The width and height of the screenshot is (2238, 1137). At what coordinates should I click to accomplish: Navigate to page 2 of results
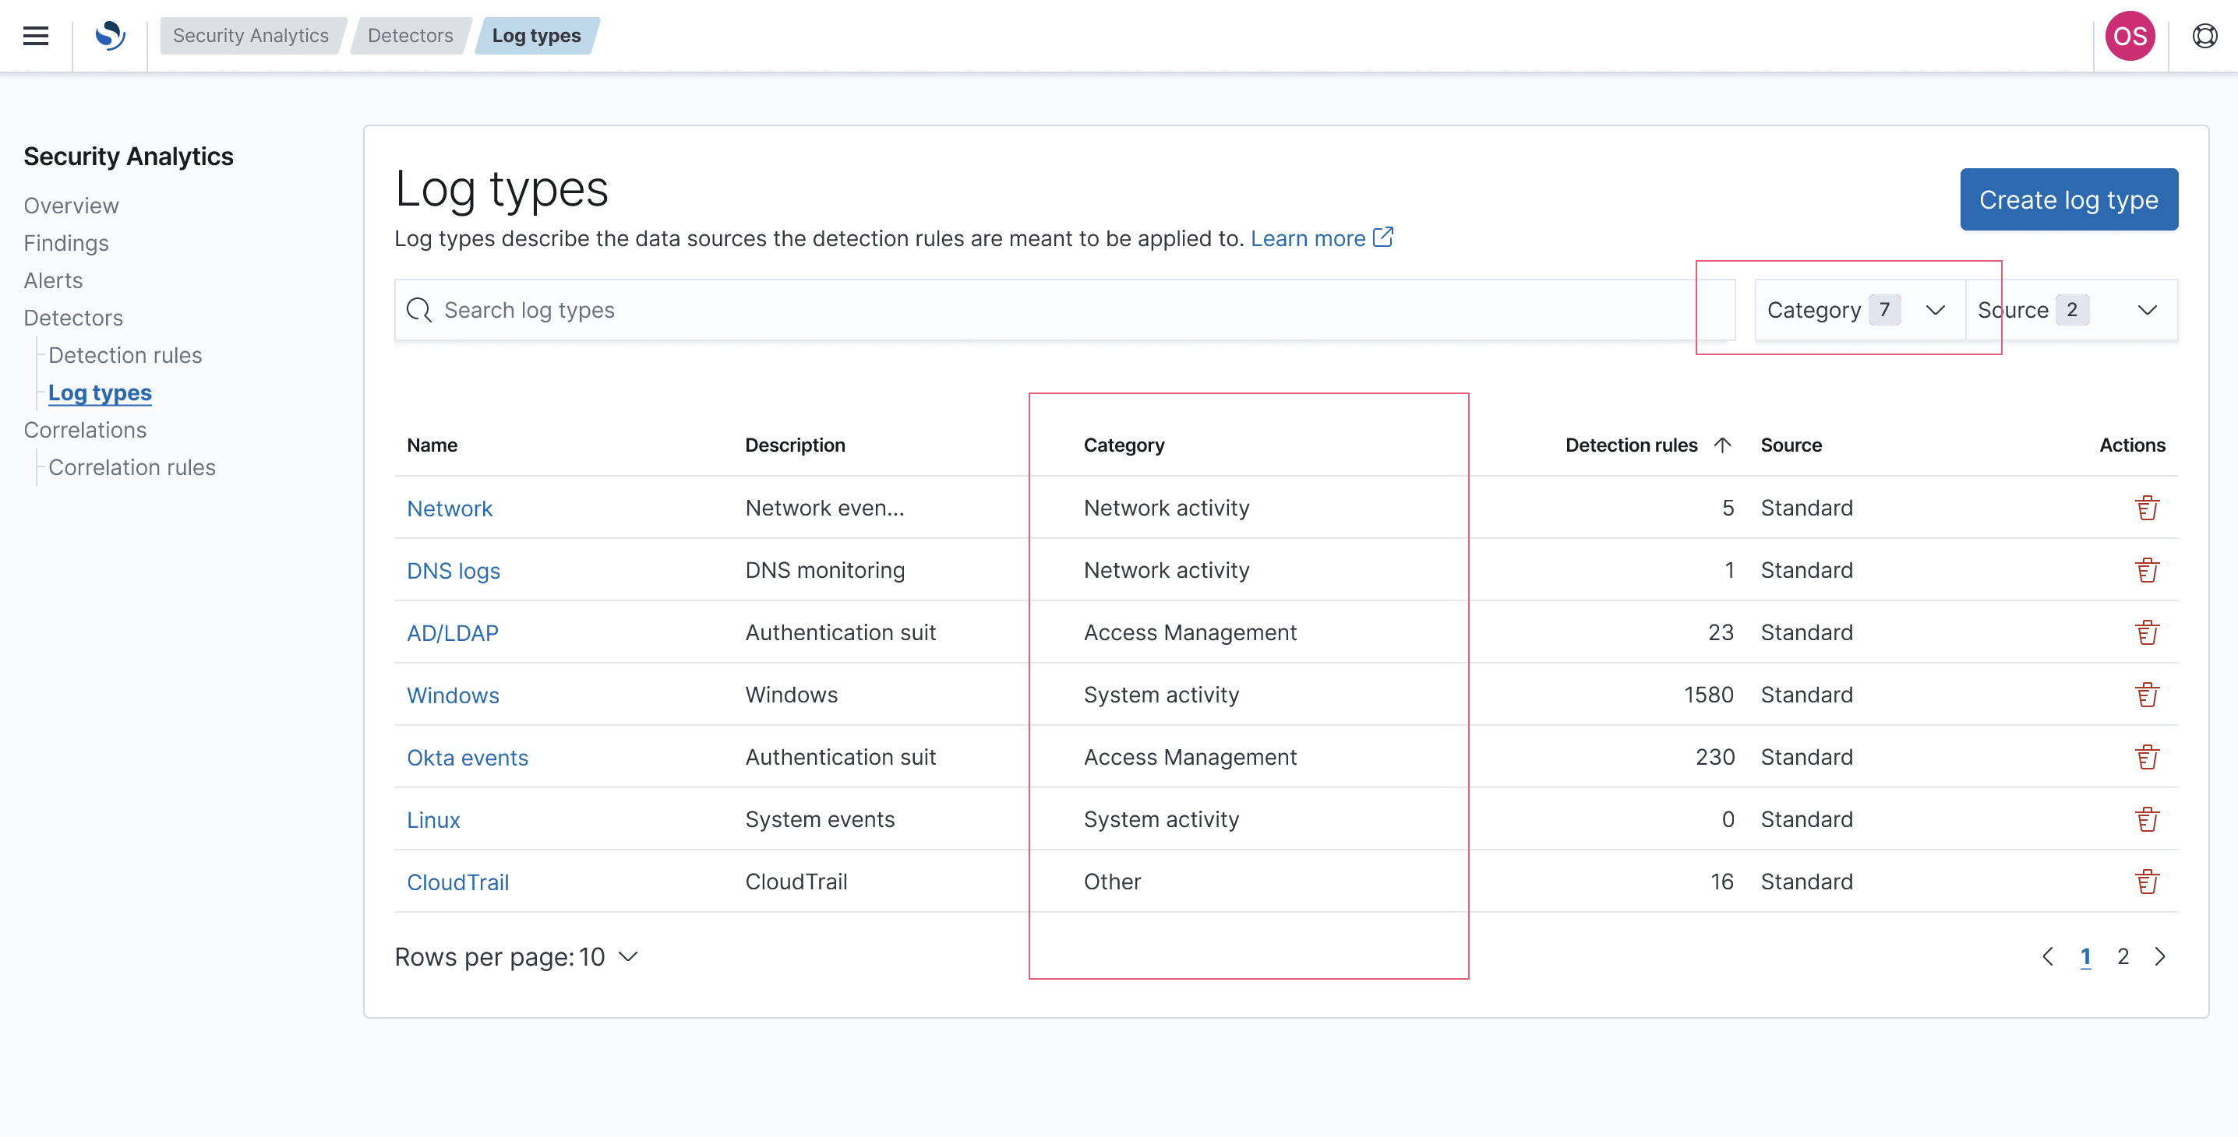pyautogui.click(x=2123, y=956)
